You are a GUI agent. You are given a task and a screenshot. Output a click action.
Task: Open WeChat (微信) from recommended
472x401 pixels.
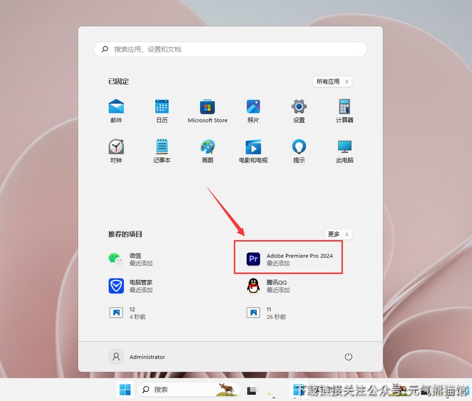(132, 259)
